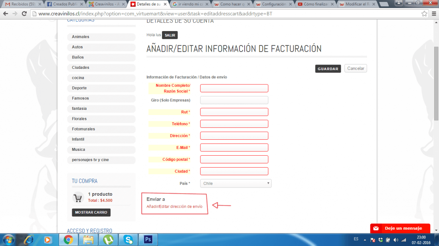Open uTorrent from the taskbar

(108, 240)
